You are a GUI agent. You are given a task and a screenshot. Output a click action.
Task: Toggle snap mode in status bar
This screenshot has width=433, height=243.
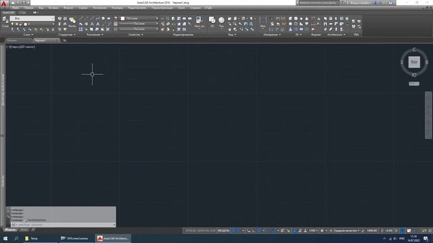click(239, 231)
